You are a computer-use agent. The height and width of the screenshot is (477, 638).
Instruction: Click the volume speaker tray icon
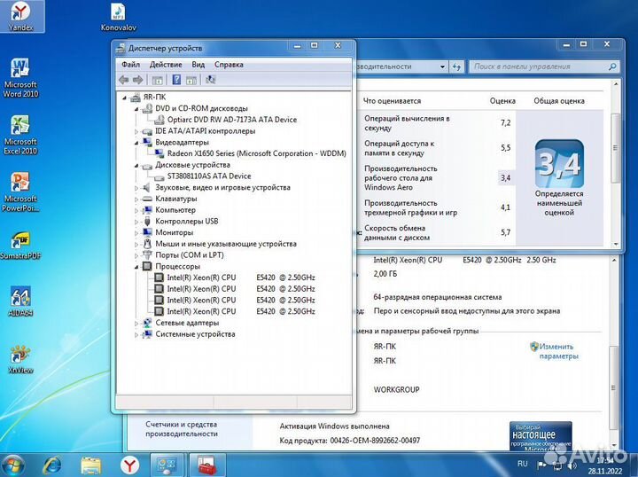click(x=572, y=465)
